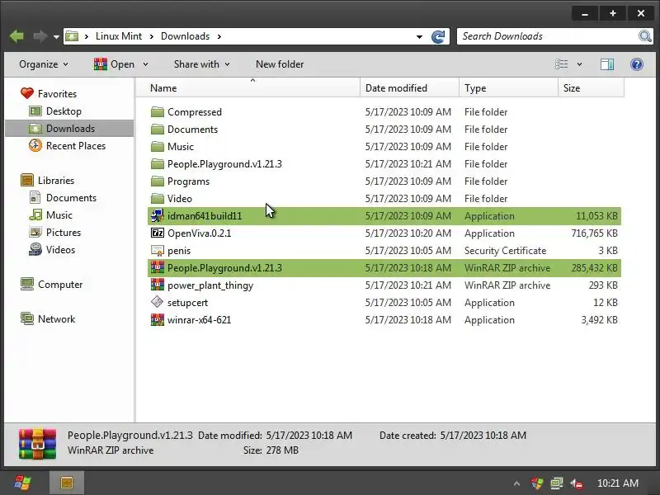Open the address bar history dropdown
Screen dimensions: 660x495
tap(419, 36)
